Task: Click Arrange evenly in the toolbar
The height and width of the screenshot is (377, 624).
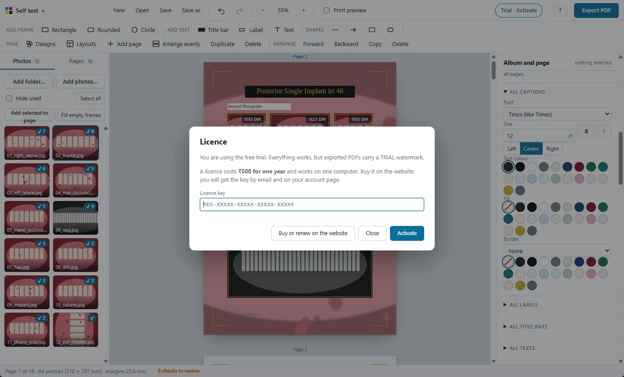Action: click(176, 44)
